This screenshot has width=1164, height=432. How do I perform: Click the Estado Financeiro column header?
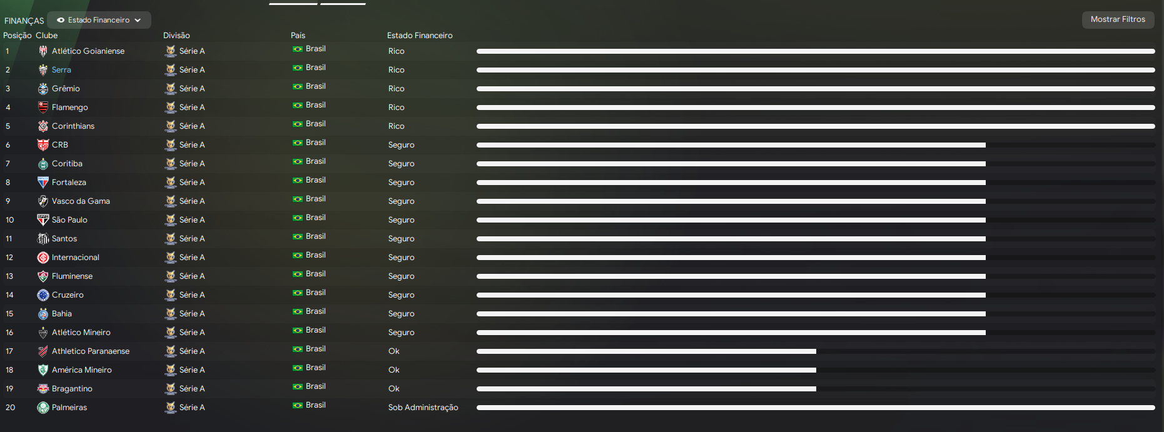pos(420,36)
